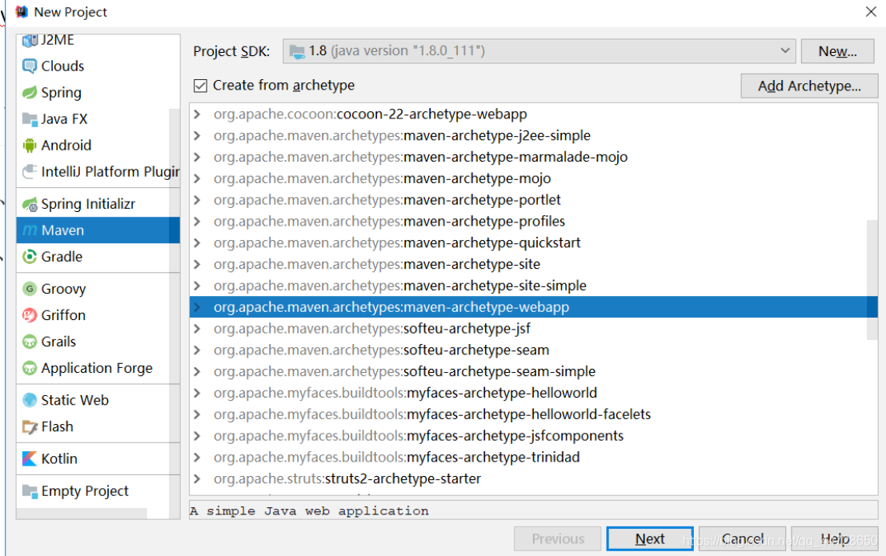Click the J2ME project type icon

pyautogui.click(x=30, y=40)
